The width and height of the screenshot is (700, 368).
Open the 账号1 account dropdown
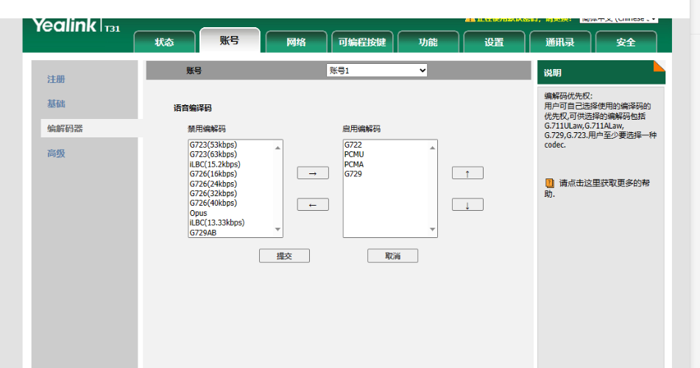tap(377, 71)
